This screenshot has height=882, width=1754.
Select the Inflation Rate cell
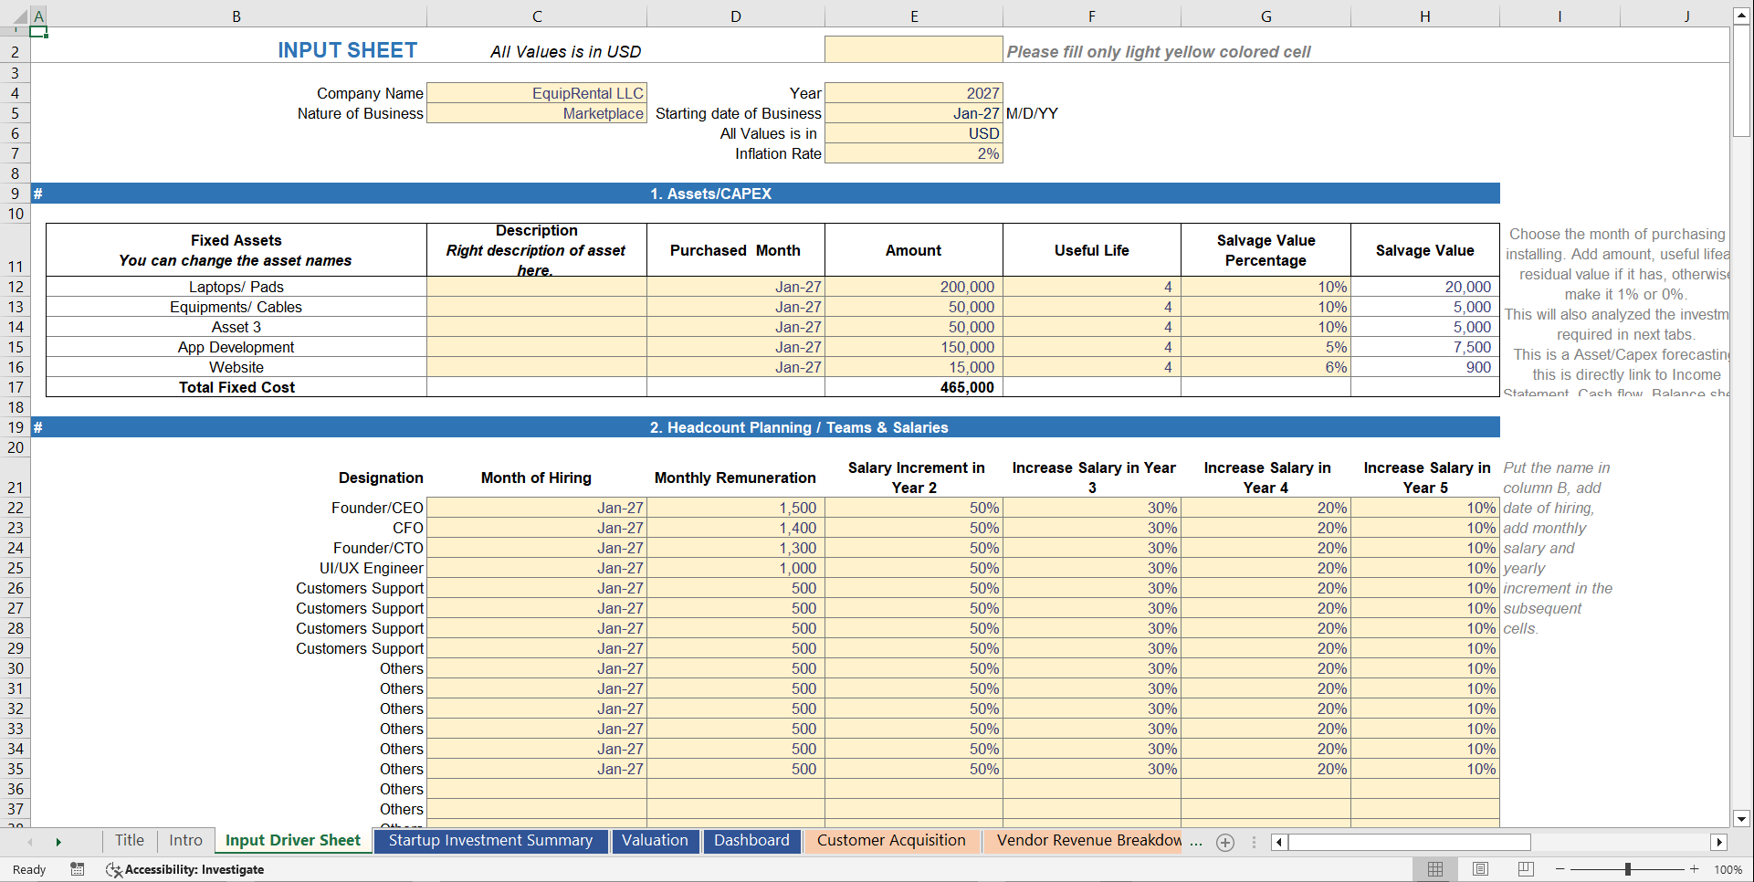pos(913,153)
